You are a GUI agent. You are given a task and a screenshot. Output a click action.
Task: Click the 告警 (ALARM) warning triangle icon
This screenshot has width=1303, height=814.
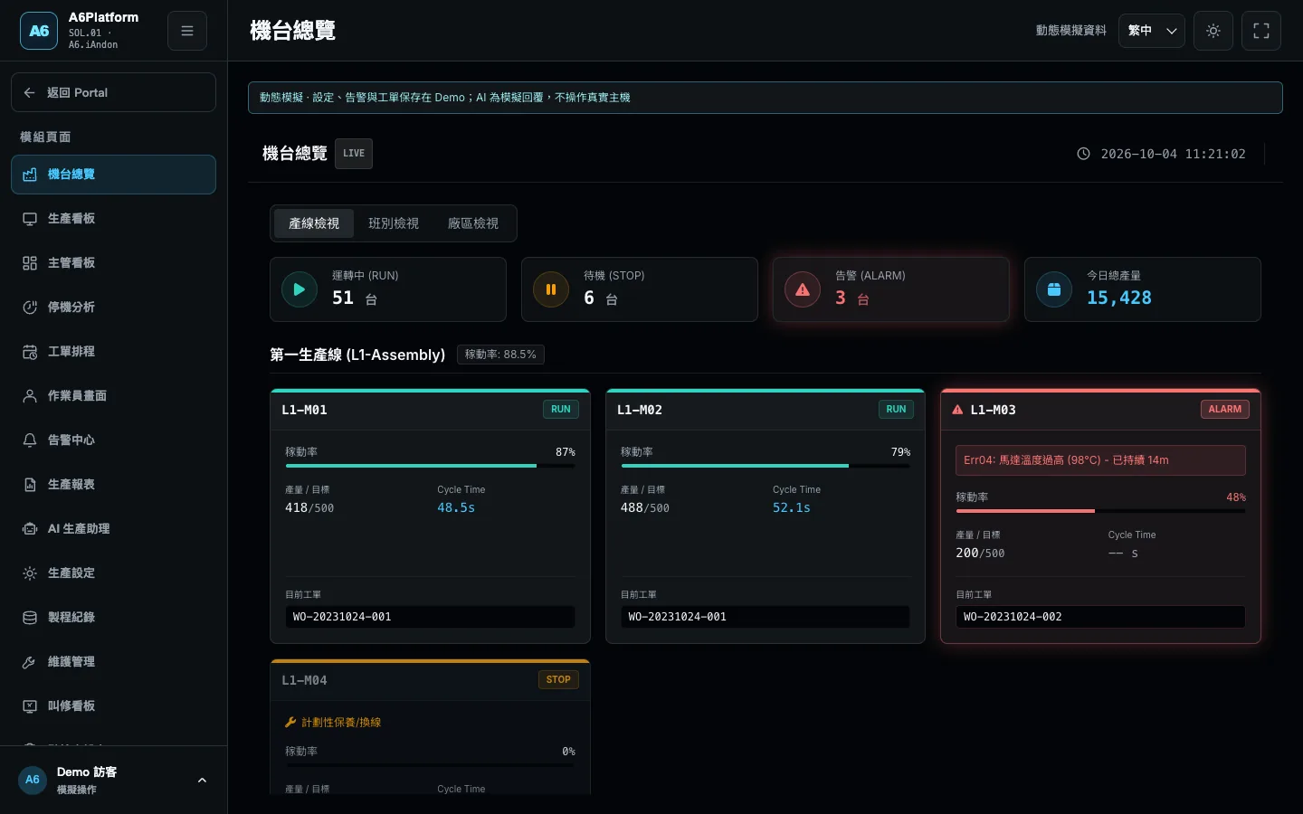pos(803,289)
